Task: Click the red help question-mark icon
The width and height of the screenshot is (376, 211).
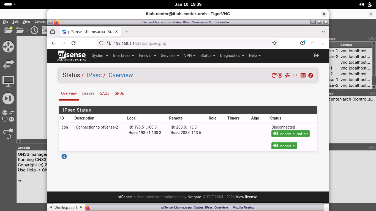Action: 311,75
